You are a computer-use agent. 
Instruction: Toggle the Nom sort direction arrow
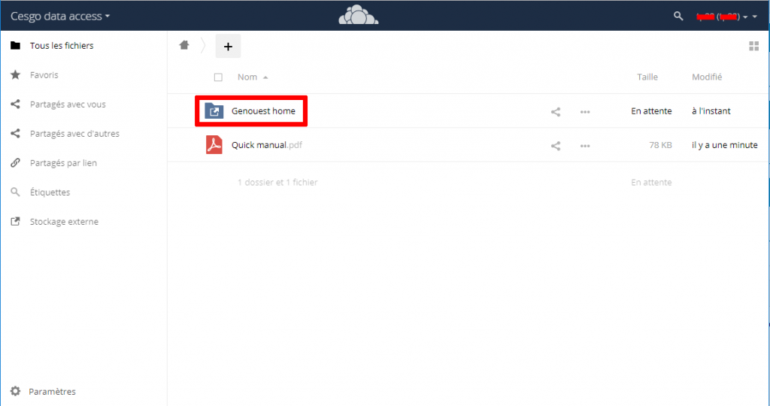[x=265, y=77]
